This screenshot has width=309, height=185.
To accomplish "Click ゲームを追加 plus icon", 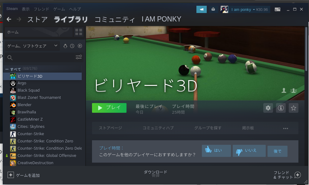I will (11, 175).
